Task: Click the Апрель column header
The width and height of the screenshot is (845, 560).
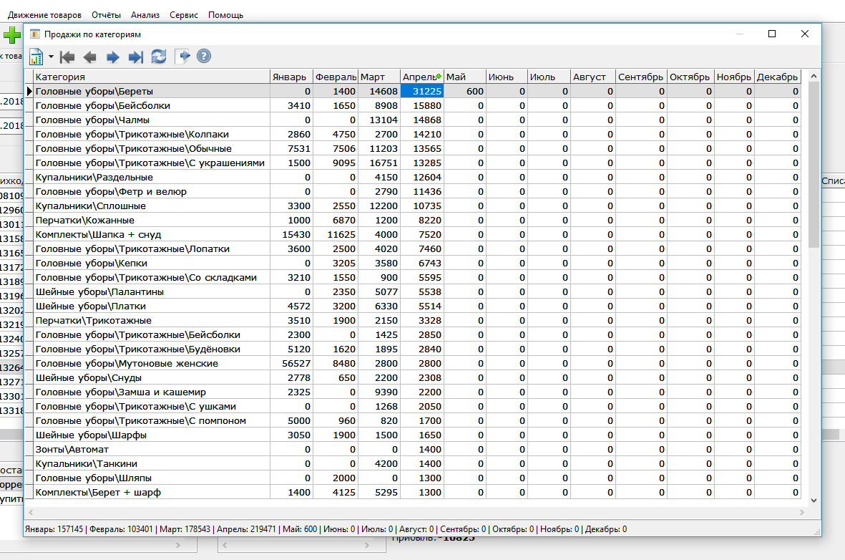Action: coord(421,77)
